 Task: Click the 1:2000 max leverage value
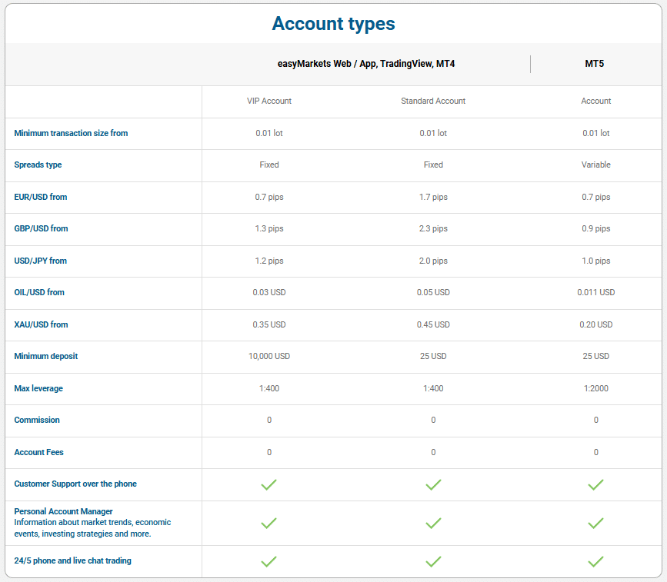(x=596, y=388)
